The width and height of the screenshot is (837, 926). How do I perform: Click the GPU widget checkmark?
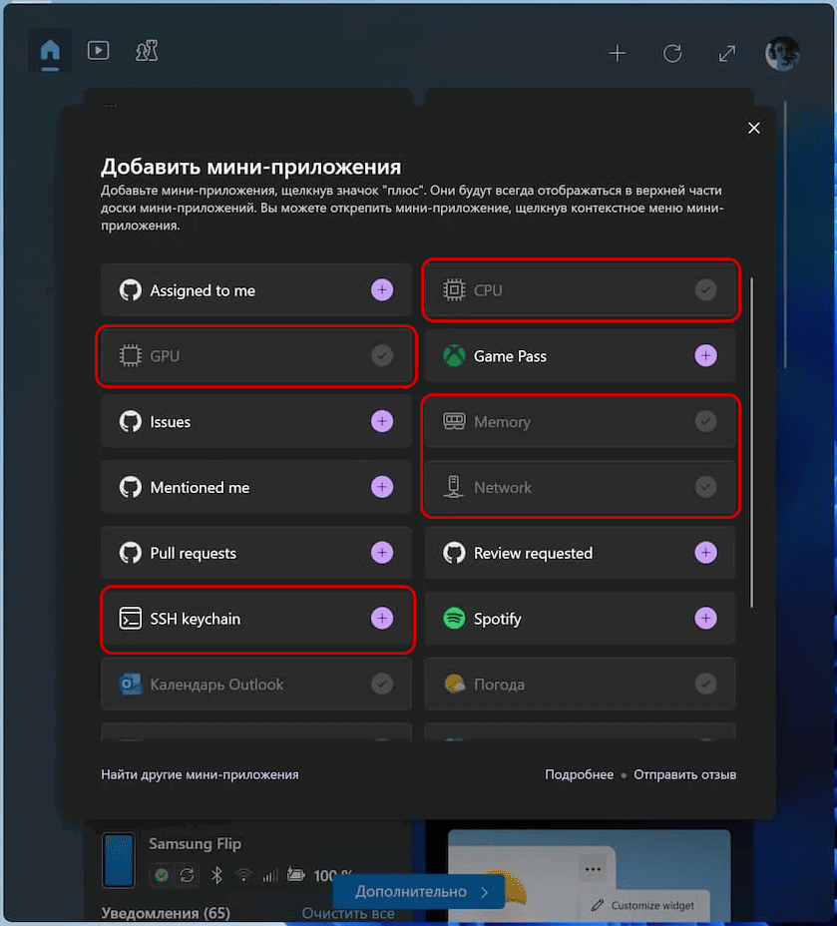(x=382, y=356)
